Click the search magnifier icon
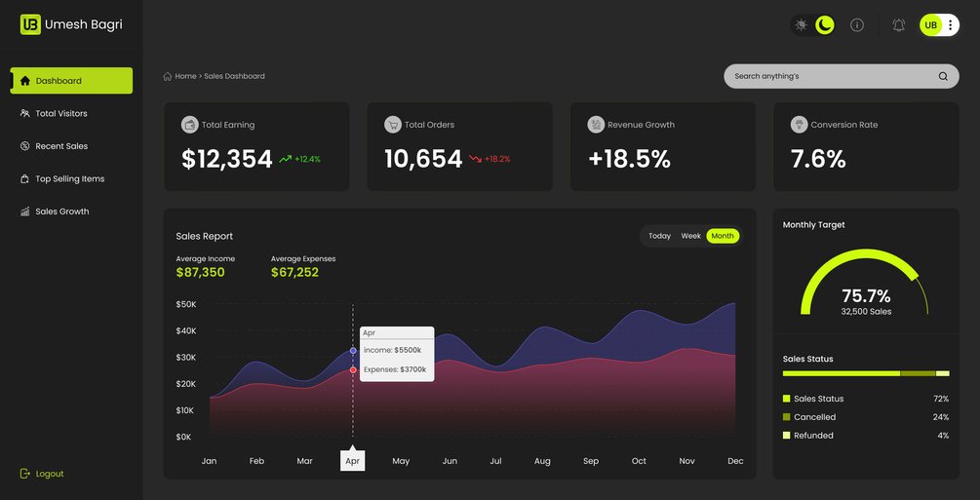This screenshot has height=500, width=980. pyautogui.click(x=943, y=76)
